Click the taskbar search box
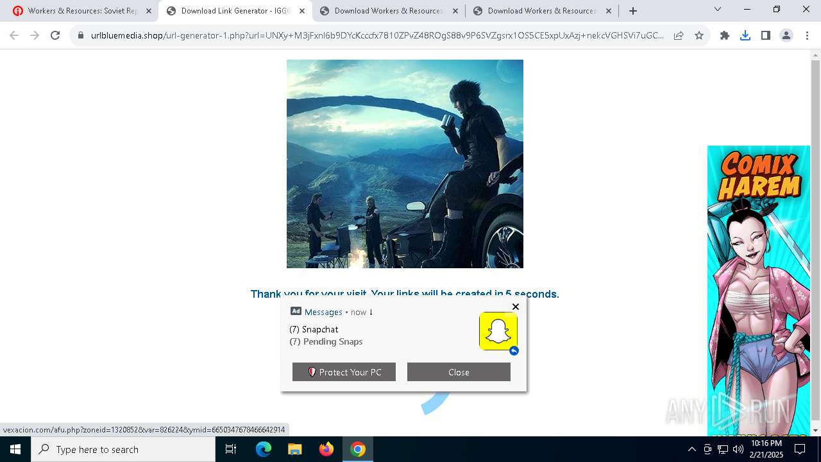Viewport: 821px width, 462px height. point(123,449)
